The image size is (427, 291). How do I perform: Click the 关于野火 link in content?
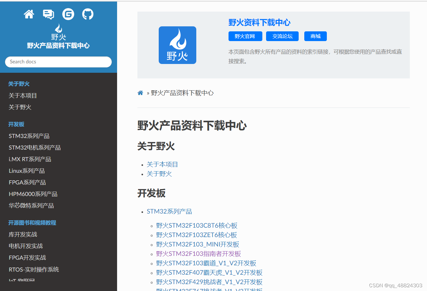coord(159,174)
